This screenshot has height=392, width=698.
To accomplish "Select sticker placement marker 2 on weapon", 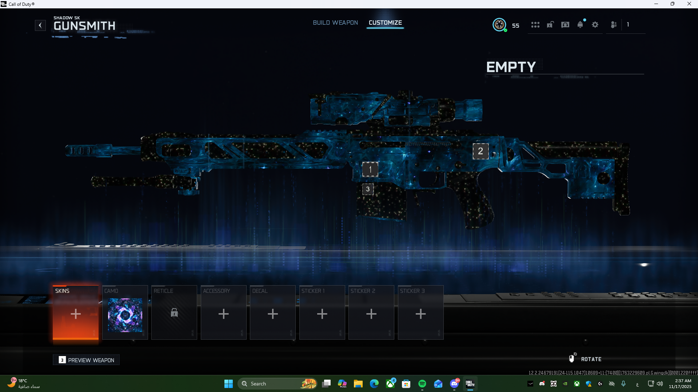I will coord(480,151).
